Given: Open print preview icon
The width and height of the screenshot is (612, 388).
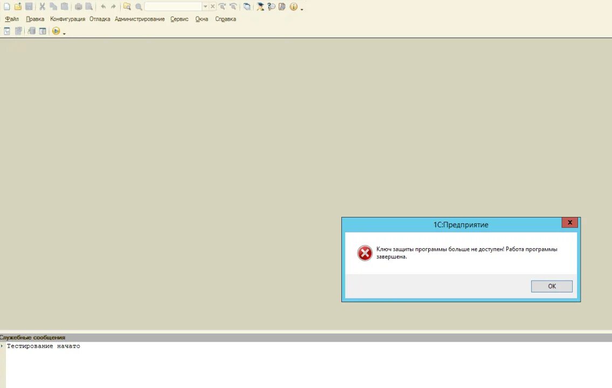Looking at the screenshot, I should 89,6.
